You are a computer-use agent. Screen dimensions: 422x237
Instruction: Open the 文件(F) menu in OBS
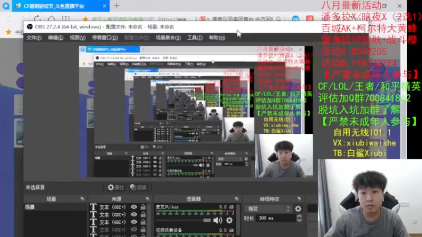click(x=34, y=37)
